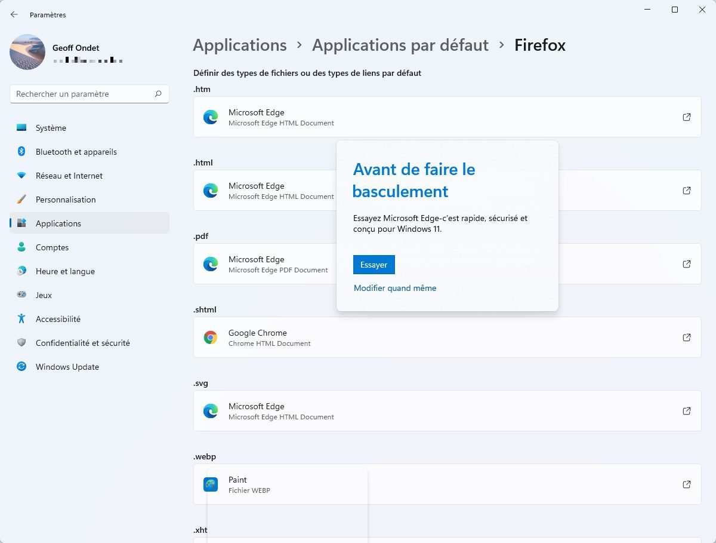Go to Réseau et Internet
The height and width of the screenshot is (543, 716).
click(89, 176)
